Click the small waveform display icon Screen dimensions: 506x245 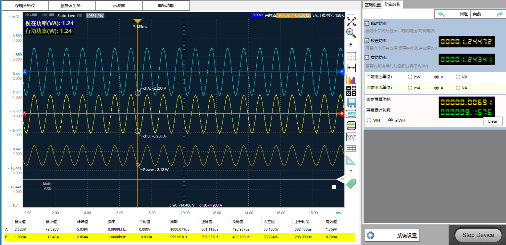click(x=351, y=137)
